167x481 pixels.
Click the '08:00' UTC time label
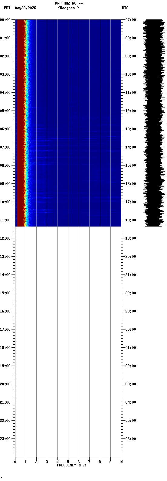(x=131, y=38)
